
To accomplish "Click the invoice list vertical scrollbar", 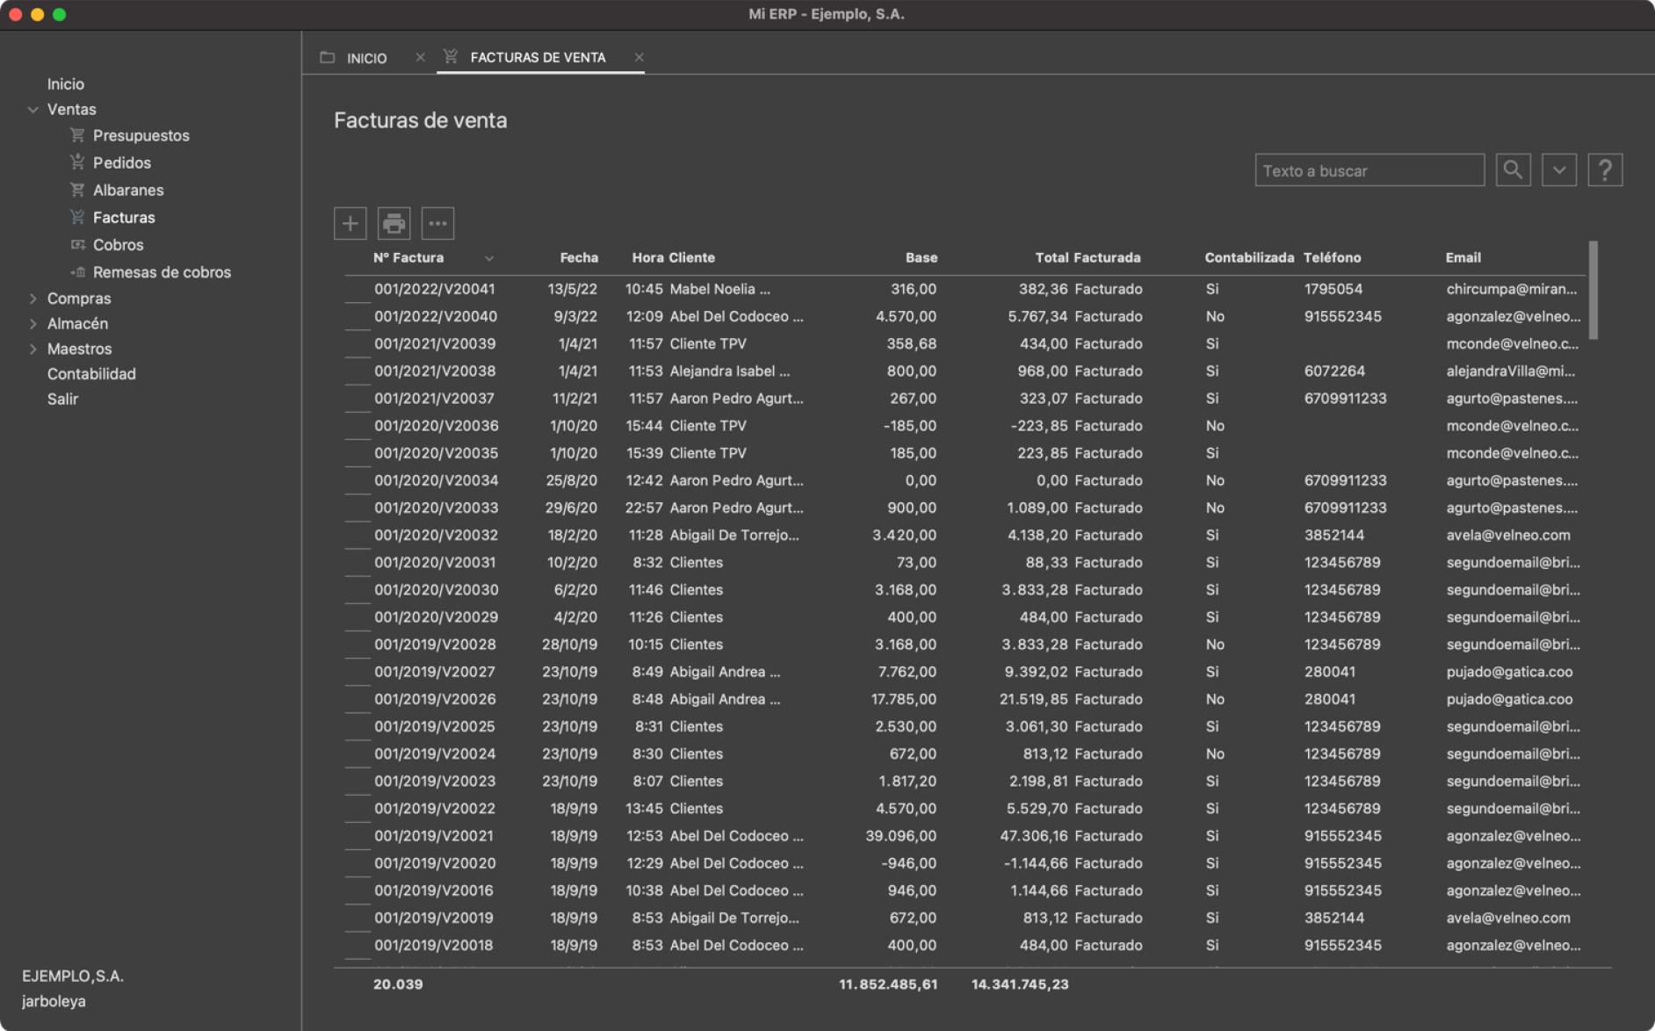I will 1594,290.
